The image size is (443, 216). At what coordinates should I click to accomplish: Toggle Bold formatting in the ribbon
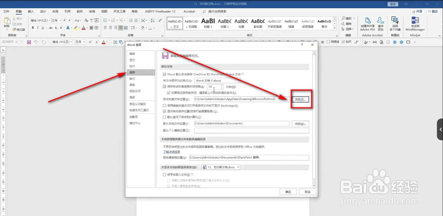tap(33, 28)
